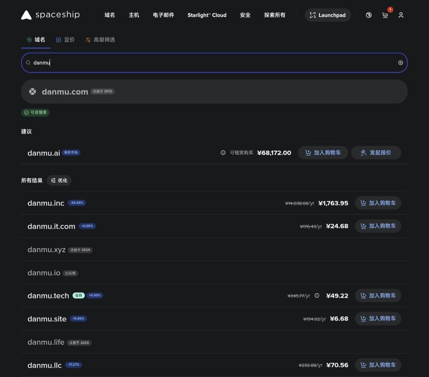Switch to the 定价 tab
Image resolution: width=429 pixels, height=377 pixels.
[x=65, y=40]
